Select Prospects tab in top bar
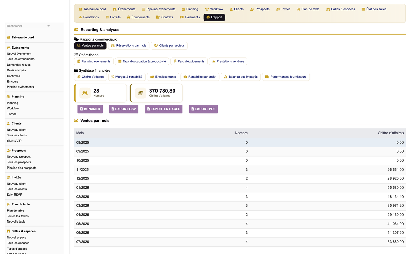410x254 pixels. point(260,9)
